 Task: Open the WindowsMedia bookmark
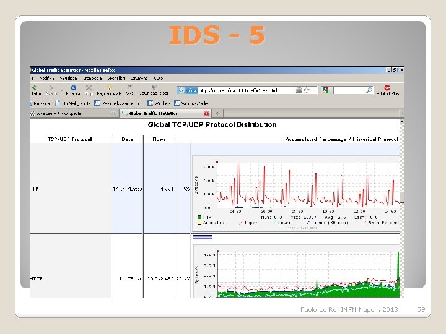191,103
